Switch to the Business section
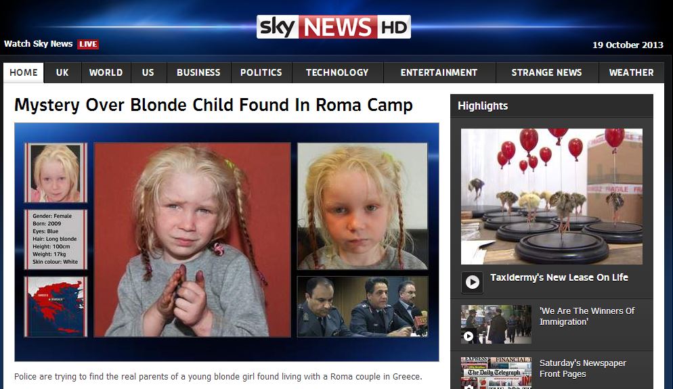 (198, 73)
